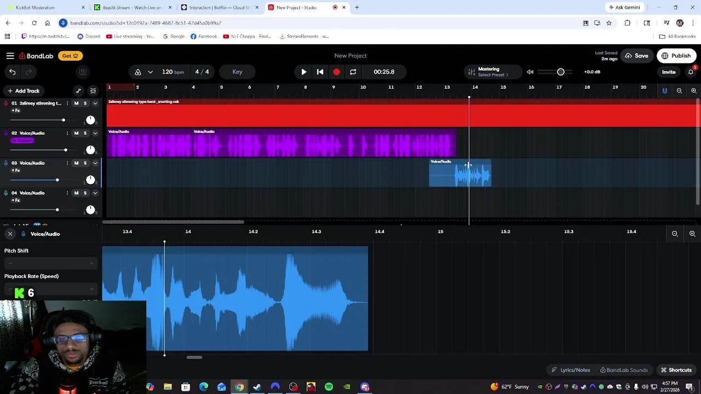Screen dimensions: 701x394
Task: Select the blue Voice/Audio region on track 03
Action: coord(460,173)
